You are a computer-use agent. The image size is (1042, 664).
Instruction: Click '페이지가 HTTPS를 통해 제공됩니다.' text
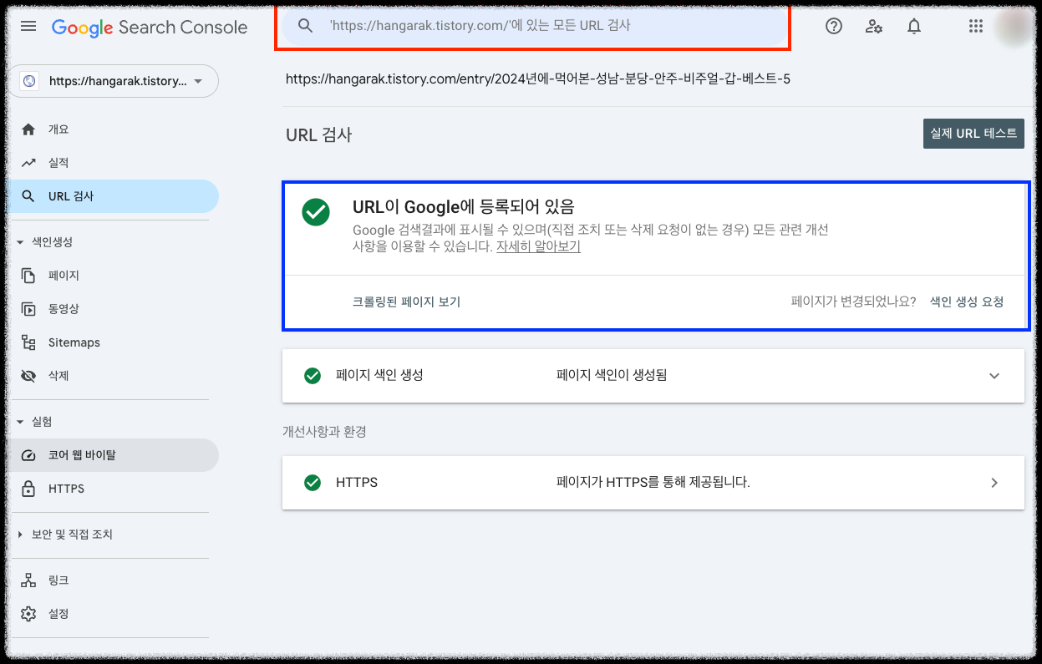(x=653, y=483)
